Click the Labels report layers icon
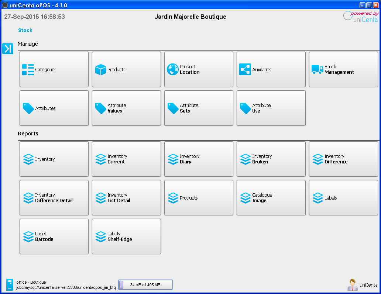Viewport: 381px width, 294px height. 317,198
